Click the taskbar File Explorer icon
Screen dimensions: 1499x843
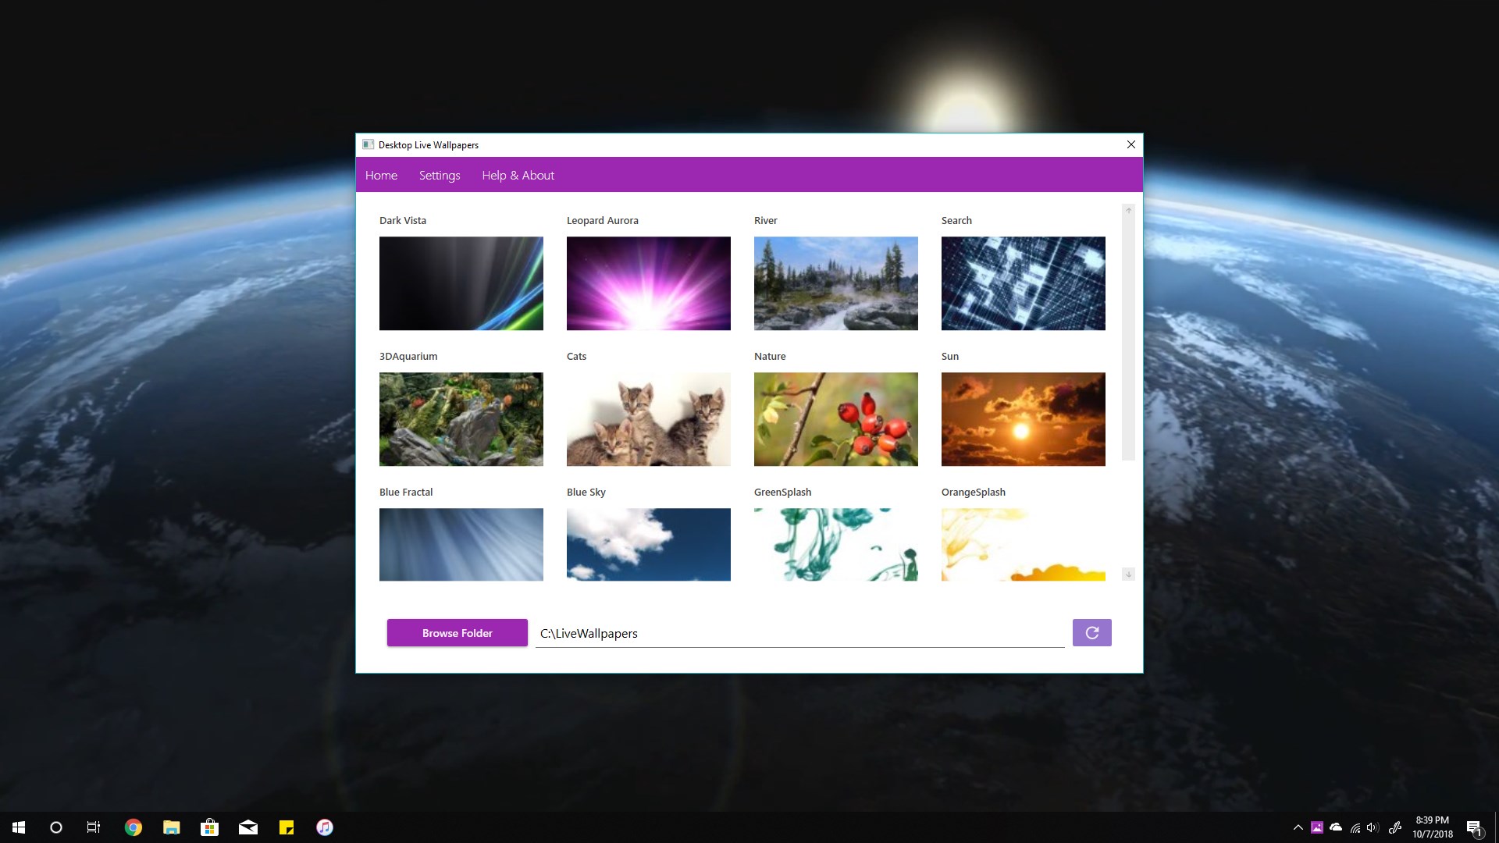click(172, 827)
